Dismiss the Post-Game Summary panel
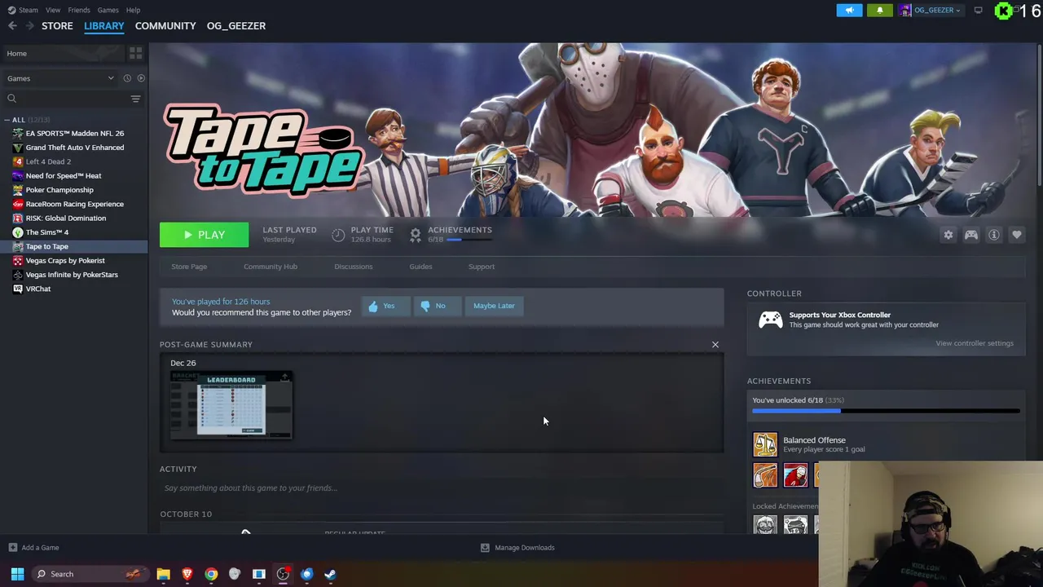1043x587 pixels. tap(715, 345)
